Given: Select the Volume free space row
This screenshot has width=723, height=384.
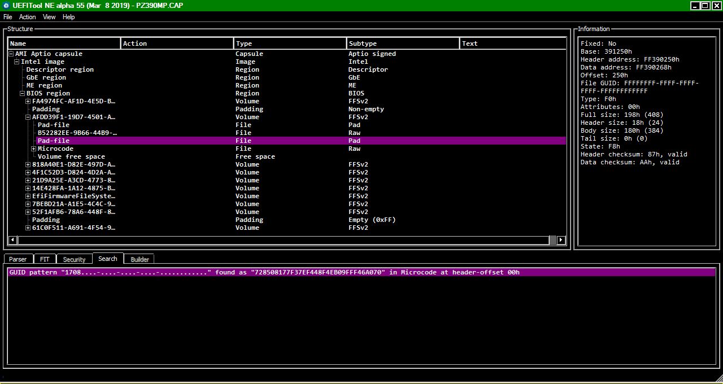Looking at the screenshot, I should click(x=287, y=156).
